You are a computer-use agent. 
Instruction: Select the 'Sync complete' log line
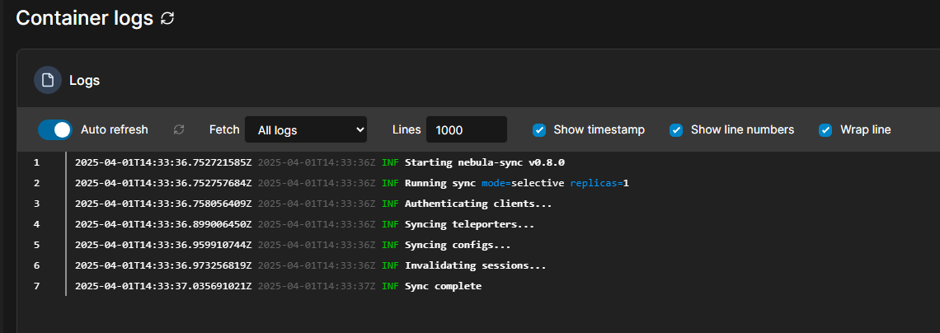(x=443, y=286)
